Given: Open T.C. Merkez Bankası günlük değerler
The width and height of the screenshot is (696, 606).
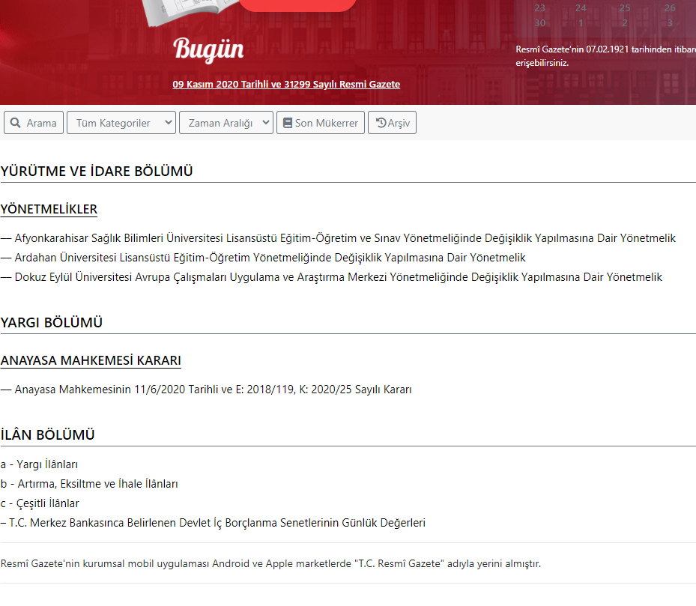Looking at the screenshot, I should [x=214, y=523].
